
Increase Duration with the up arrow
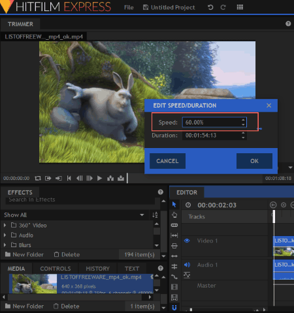pos(243,133)
